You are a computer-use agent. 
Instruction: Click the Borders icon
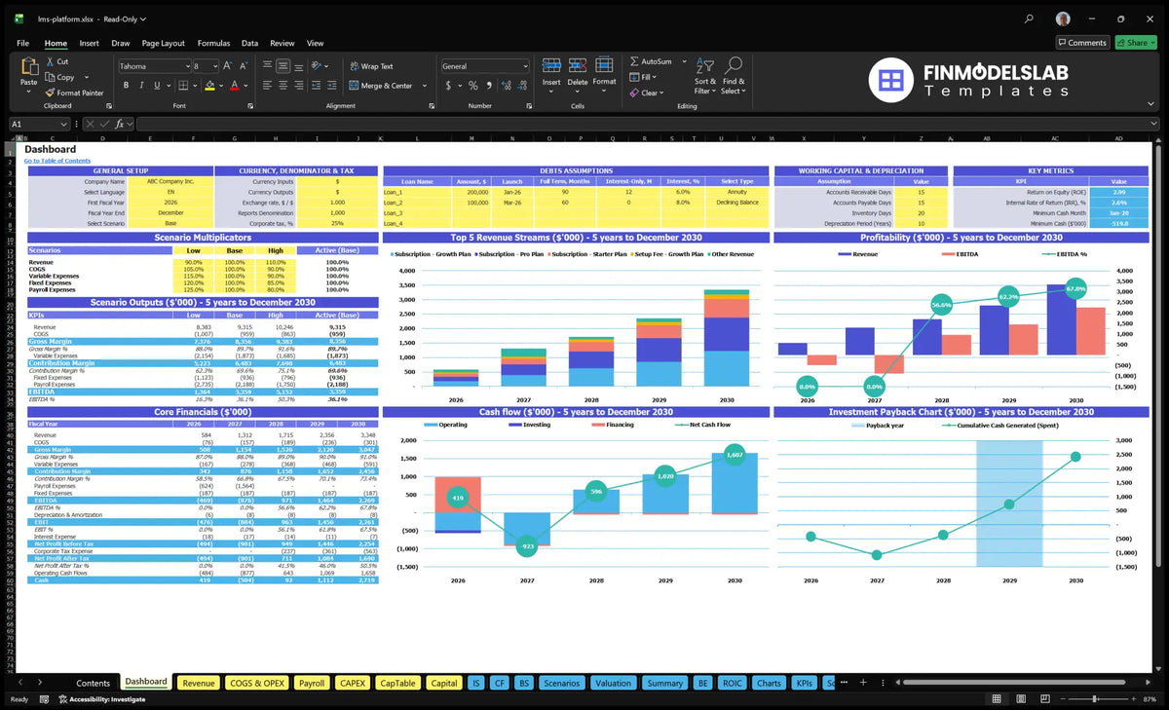tap(182, 86)
